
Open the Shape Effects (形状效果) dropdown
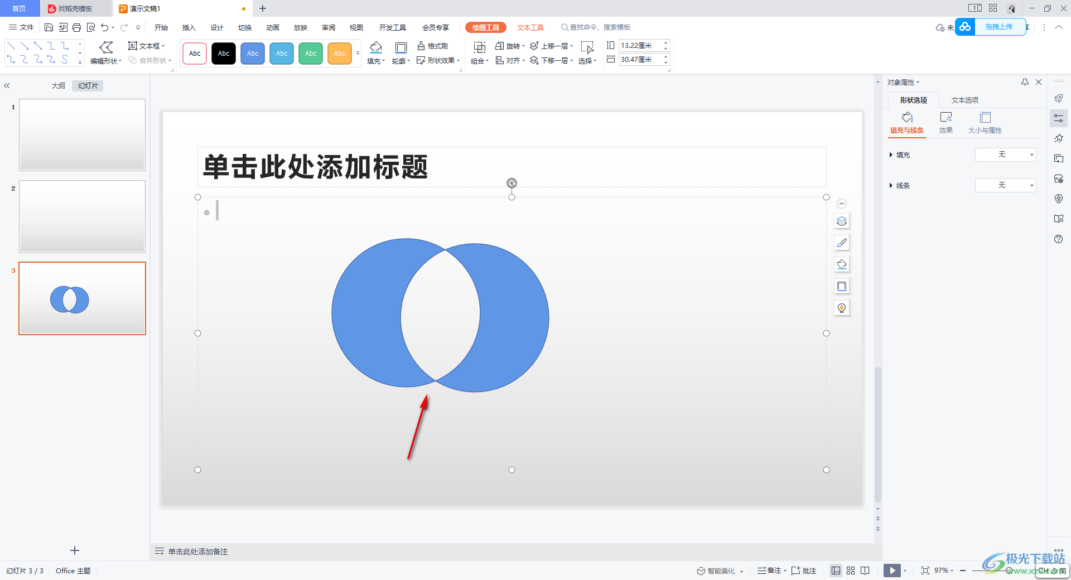coord(438,60)
